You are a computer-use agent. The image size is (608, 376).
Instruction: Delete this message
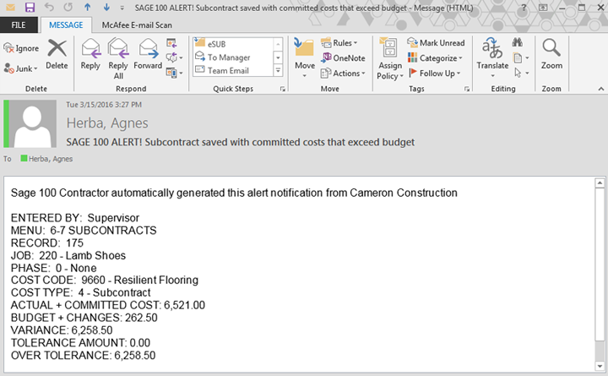(57, 54)
